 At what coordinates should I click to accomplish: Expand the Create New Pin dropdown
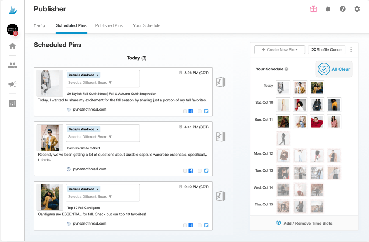[279, 50]
